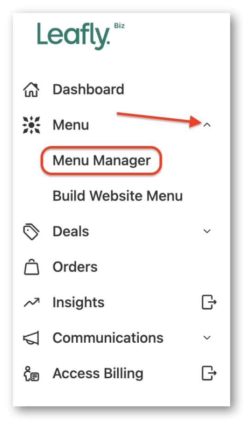Click the Insights external link icon

209,302
